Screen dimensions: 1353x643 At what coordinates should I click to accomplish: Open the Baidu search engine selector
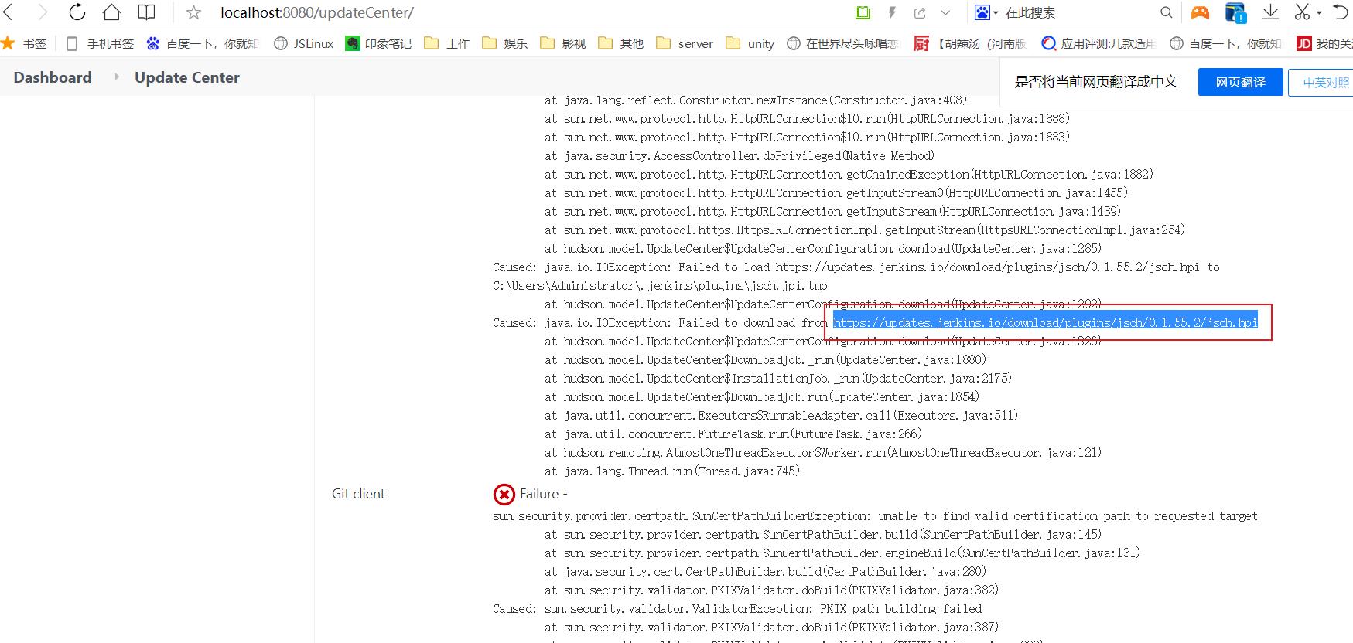(986, 12)
